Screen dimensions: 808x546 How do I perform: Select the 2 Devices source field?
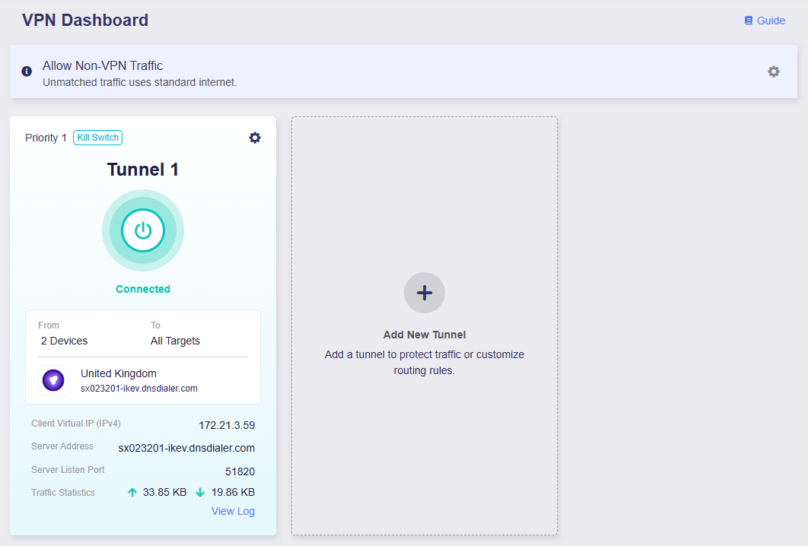pyautogui.click(x=64, y=341)
